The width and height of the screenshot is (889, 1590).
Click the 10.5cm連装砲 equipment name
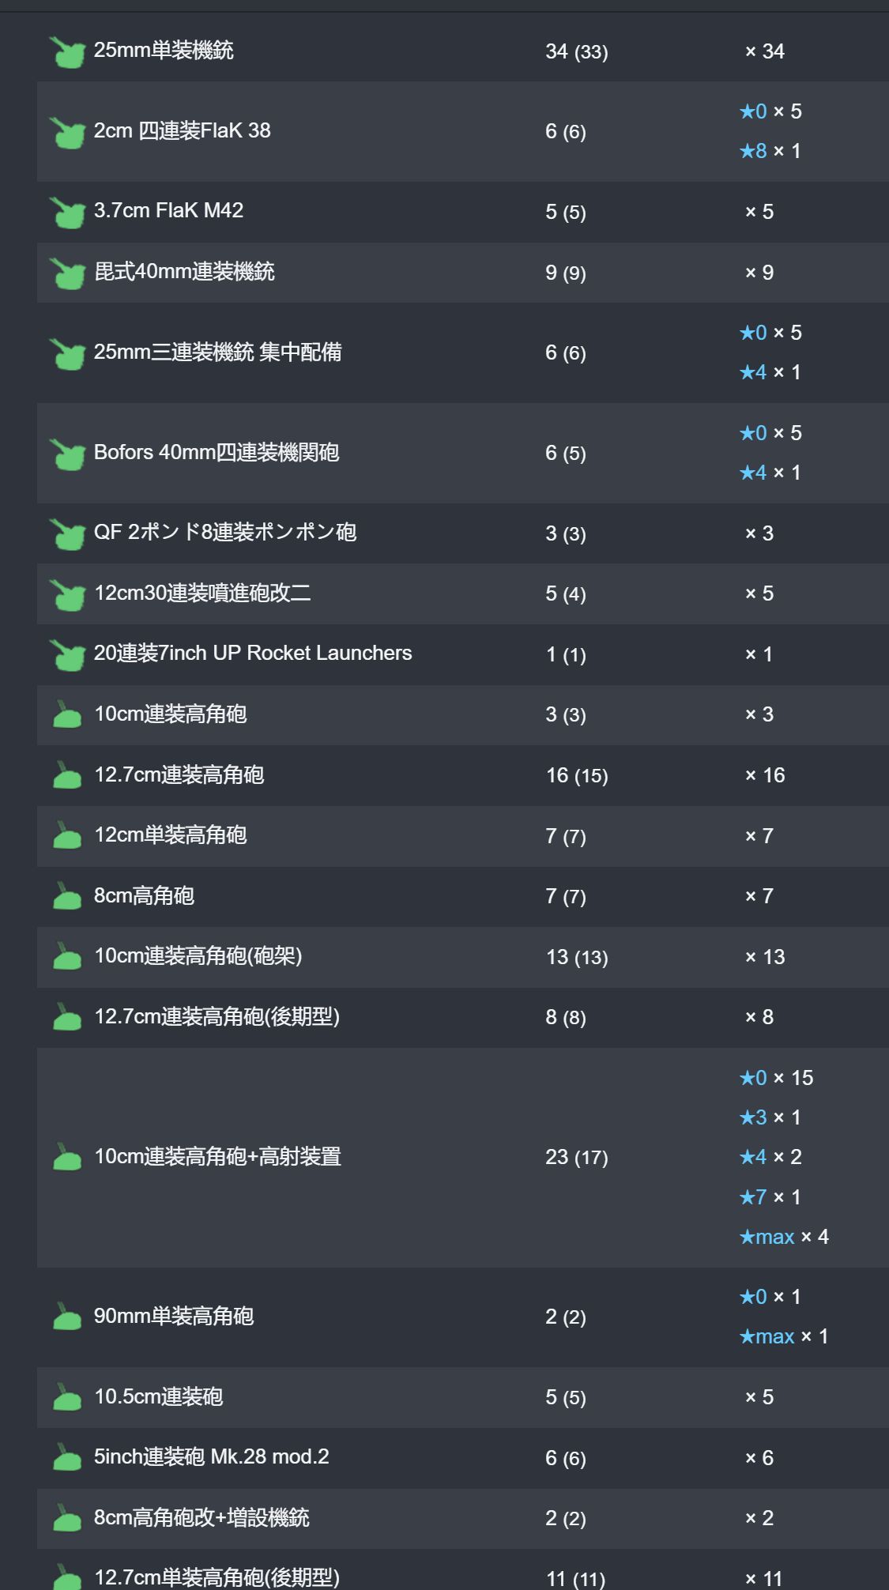158,1397
